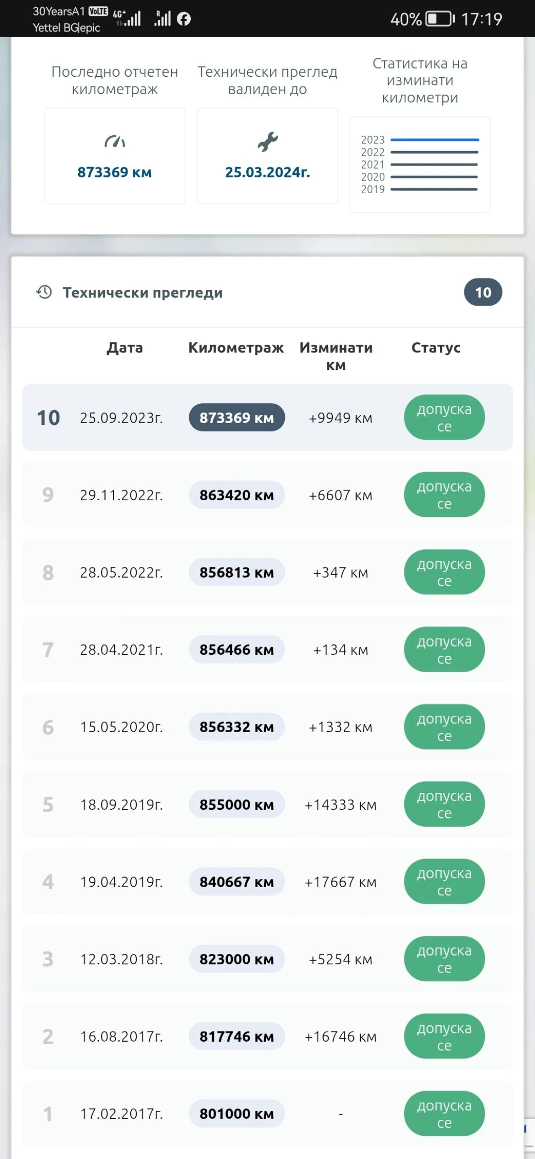
Task: Tap the Facebook icon in status bar
Action: point(183,19)
